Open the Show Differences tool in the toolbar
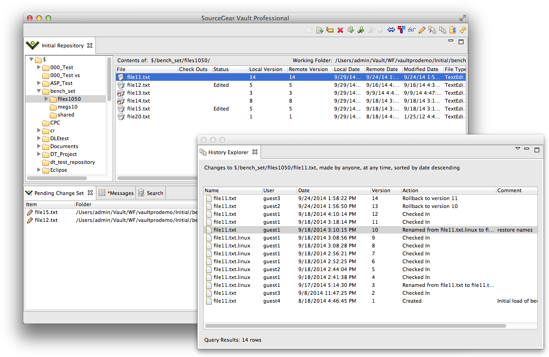549x357 pixels. coord(391,30)
